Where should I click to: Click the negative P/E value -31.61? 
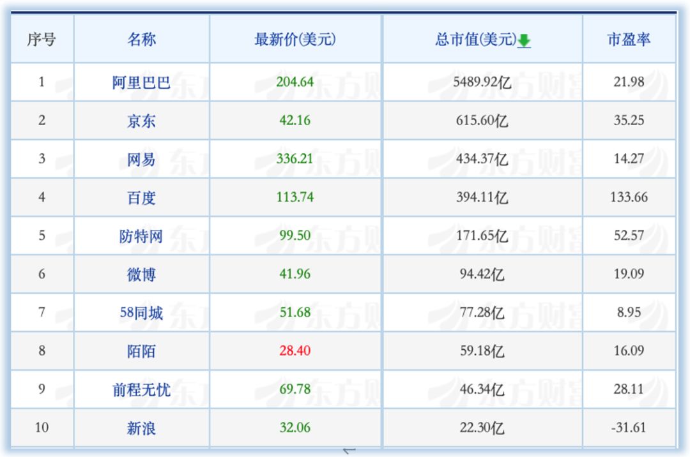pos(629,428)
